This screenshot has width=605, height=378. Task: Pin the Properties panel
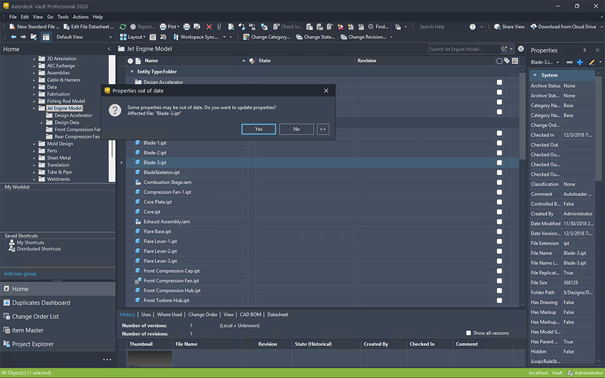tap(584, 50)
